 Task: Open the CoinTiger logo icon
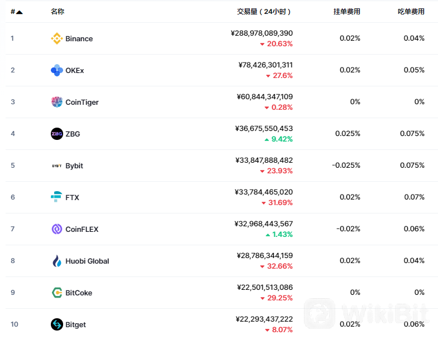(x=57, y=102)
